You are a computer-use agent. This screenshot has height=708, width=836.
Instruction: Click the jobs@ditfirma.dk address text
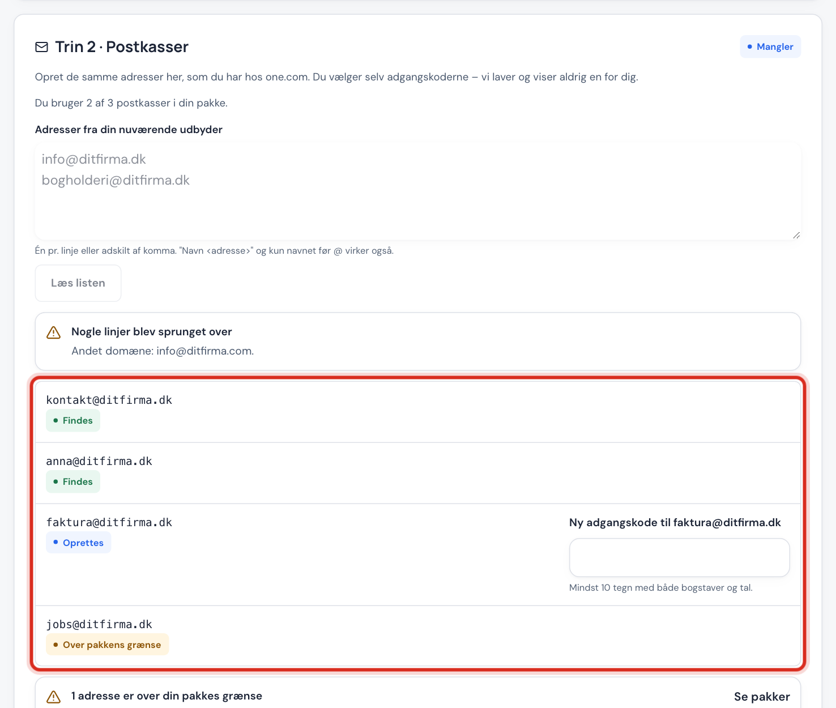click(x=99, y=624)
